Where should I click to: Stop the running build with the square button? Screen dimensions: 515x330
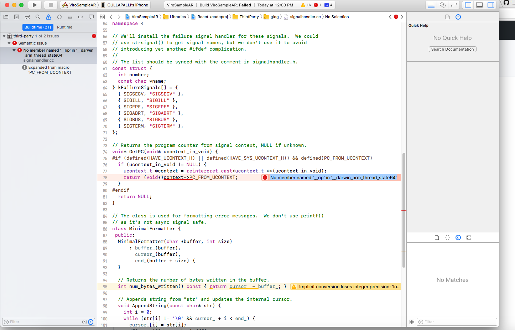click(x=50, y=5)
